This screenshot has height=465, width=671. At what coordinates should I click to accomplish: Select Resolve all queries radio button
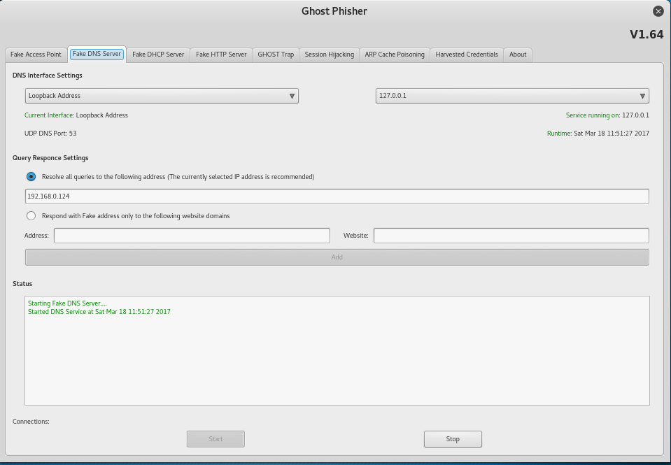[31, 177]
